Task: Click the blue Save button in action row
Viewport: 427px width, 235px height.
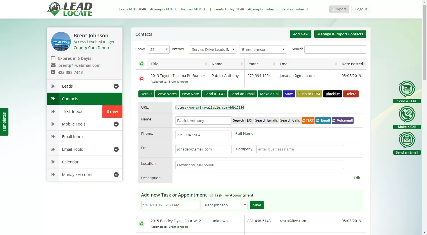Action: [x=289, y=94]
